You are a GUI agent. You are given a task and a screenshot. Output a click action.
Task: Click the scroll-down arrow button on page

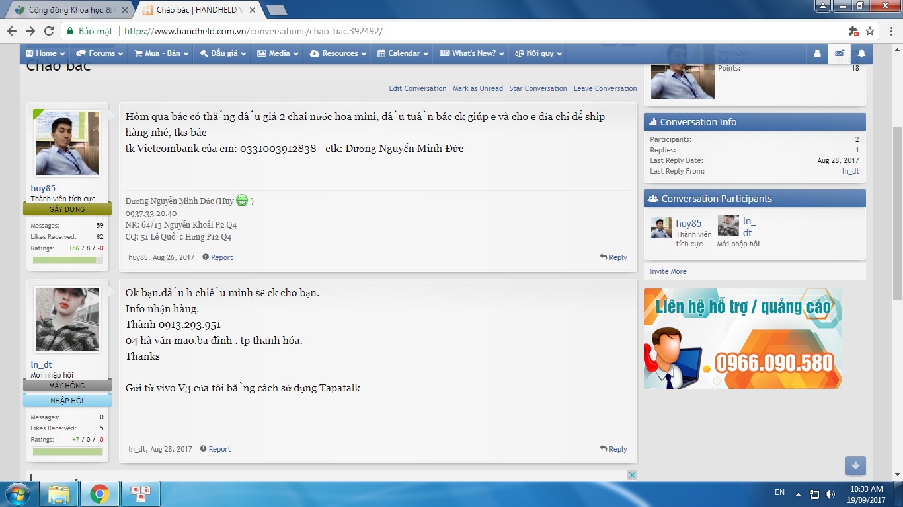tap(855, 465)
